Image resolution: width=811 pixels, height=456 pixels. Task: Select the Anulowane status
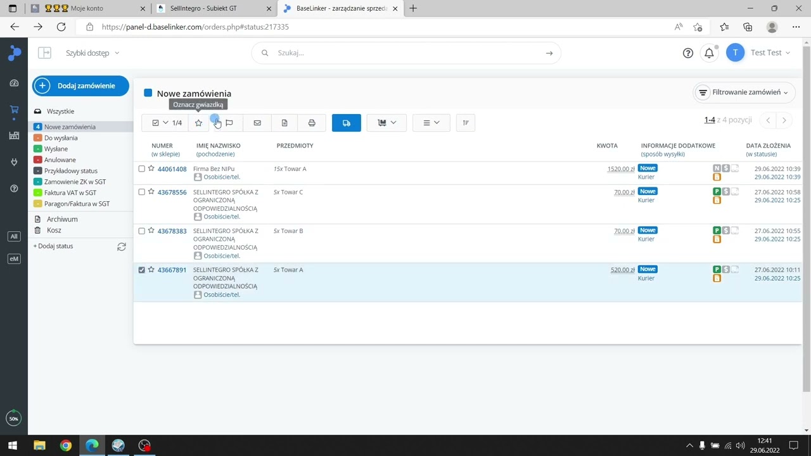60,160
